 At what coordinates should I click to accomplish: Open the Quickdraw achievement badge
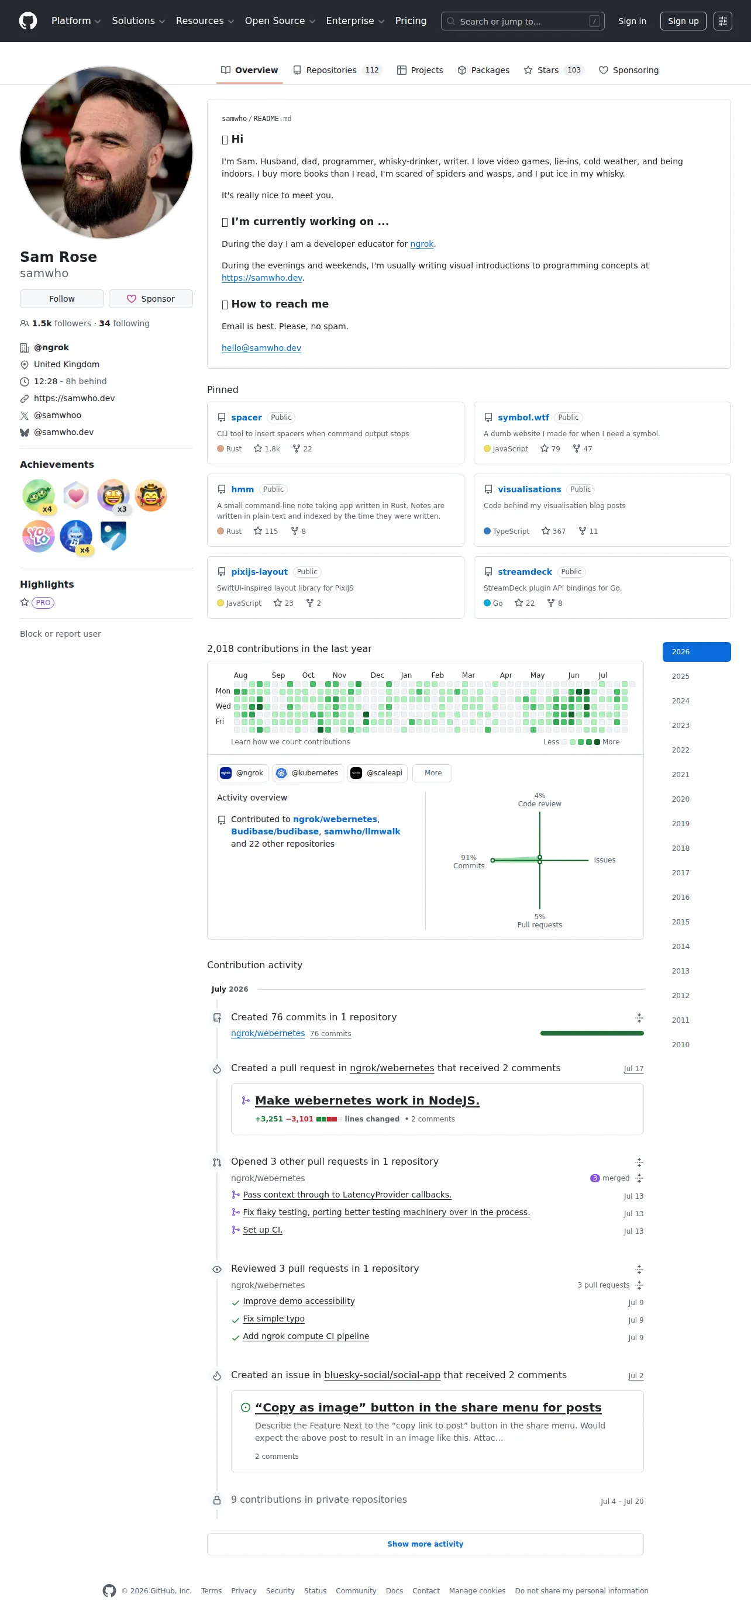pos(150,495)
